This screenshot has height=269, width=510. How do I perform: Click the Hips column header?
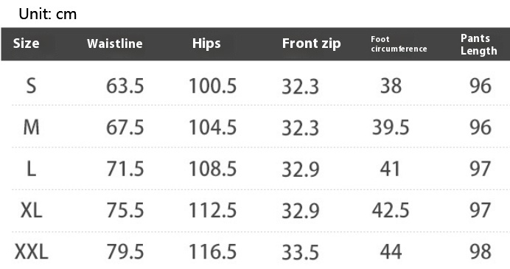pyautogui.click(x=206, y=43)
